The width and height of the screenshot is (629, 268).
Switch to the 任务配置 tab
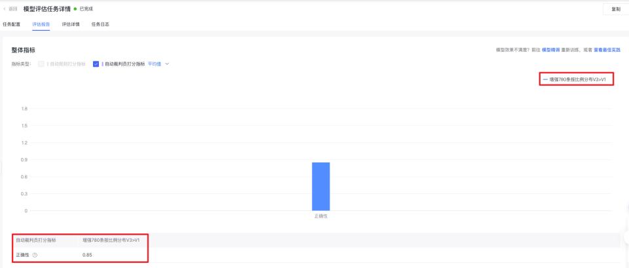[12, 24]
